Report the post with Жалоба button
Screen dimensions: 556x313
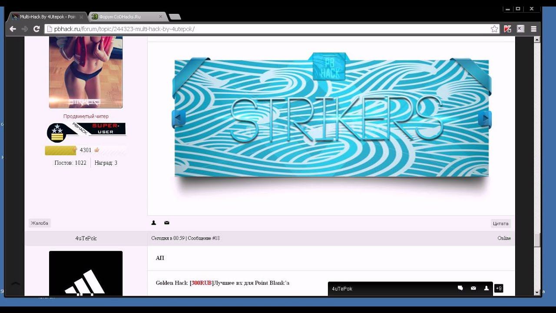[x=40, y=223]
